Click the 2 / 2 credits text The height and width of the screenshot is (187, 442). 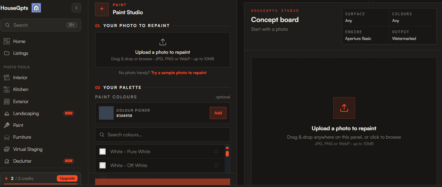pyautogui.click(x=22, y=179)
